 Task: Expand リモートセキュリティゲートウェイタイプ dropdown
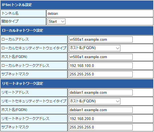tap(95, 101)
